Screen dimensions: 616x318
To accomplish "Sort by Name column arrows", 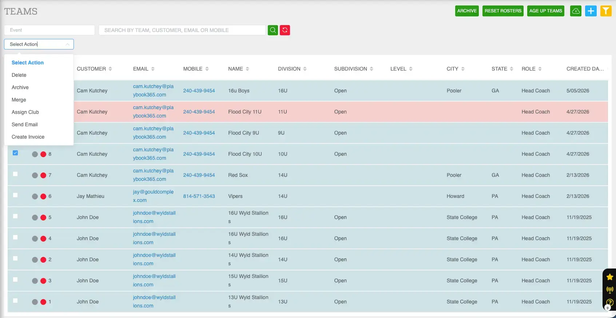I will pos(247,69).
